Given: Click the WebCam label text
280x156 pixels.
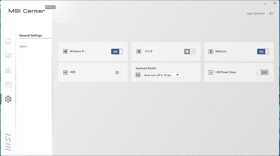Looking at the screenshot, I should (221, 51).
